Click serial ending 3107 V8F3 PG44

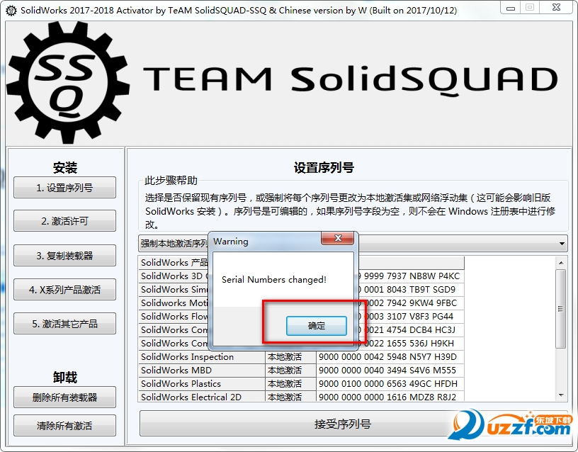[x=411, y=316]
